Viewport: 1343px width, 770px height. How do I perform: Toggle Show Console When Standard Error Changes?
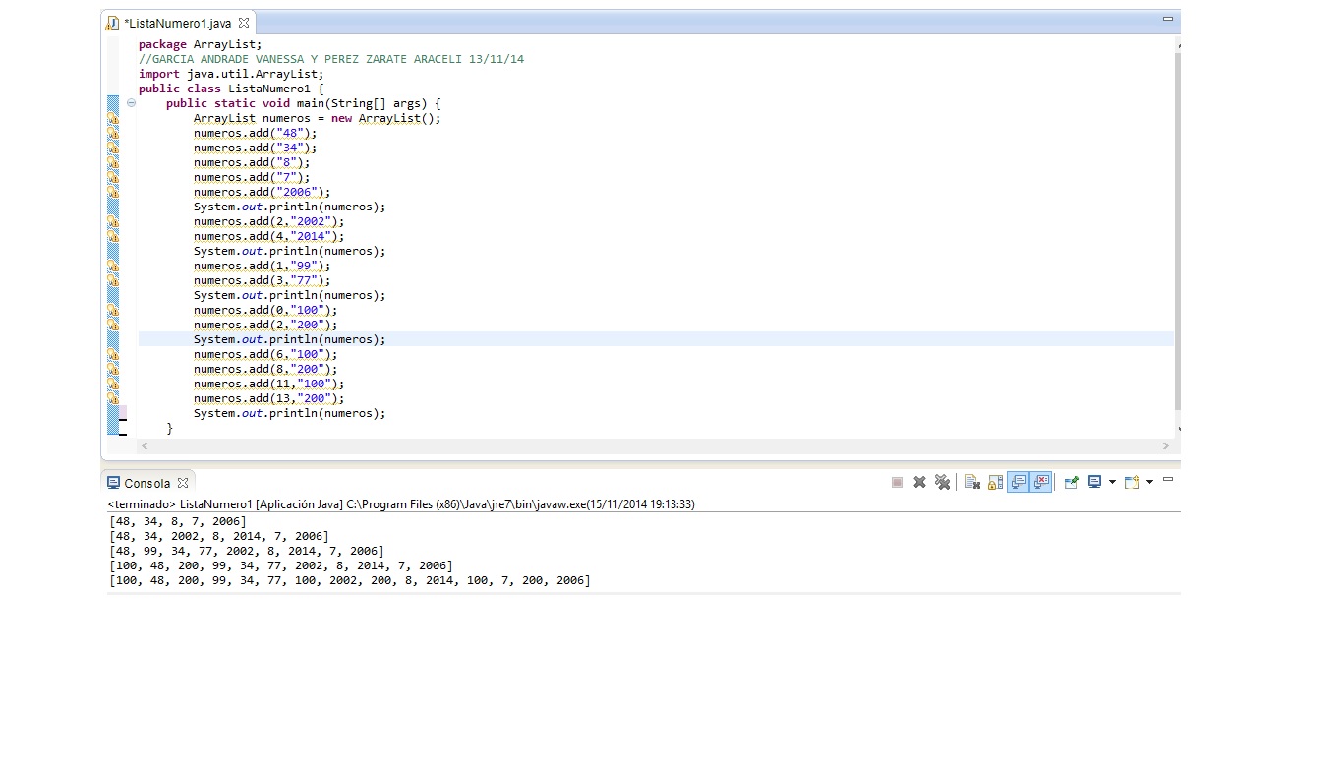[1041, 482]
